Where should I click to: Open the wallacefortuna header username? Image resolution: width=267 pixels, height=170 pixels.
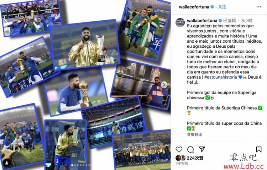coord(194,7)
